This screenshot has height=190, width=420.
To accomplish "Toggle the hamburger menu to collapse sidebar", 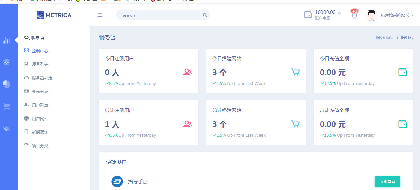I will pyautogui.click(x=100, y=15).
